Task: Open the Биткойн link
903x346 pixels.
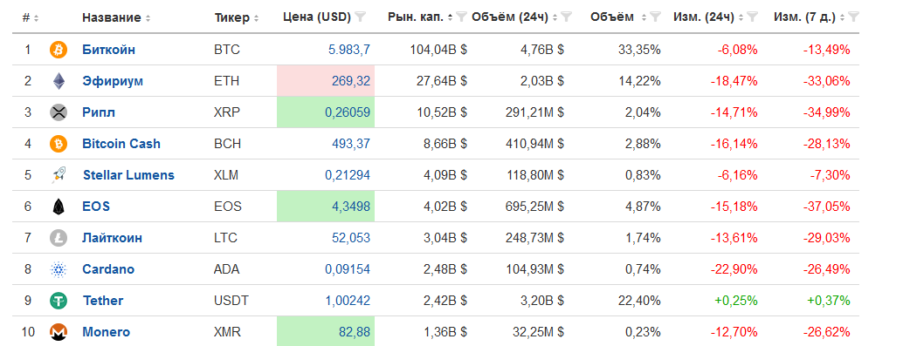Action: point(109,50)
